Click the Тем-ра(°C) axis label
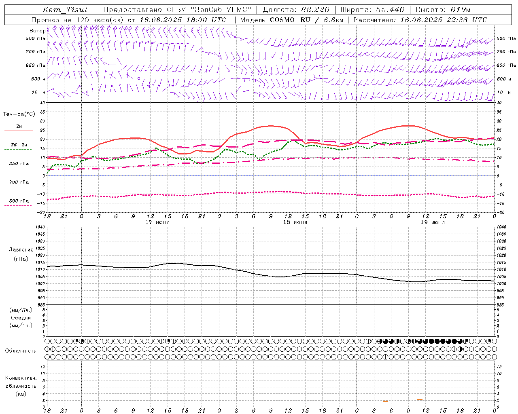This screenshot has width=518, height=414. (x=19, y=114)
